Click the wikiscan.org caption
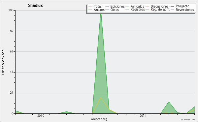Viewport: 198px width, 122px height. point(99,119)
